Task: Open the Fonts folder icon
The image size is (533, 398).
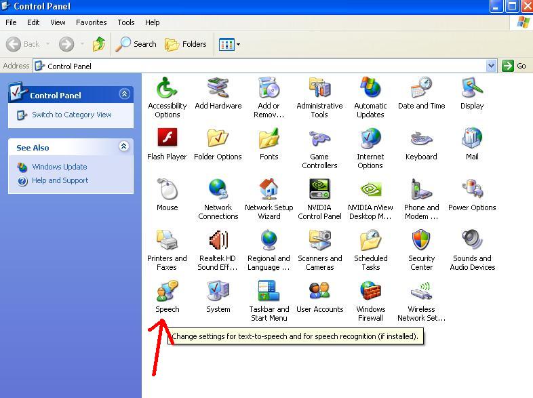Action: coord(269,139)
